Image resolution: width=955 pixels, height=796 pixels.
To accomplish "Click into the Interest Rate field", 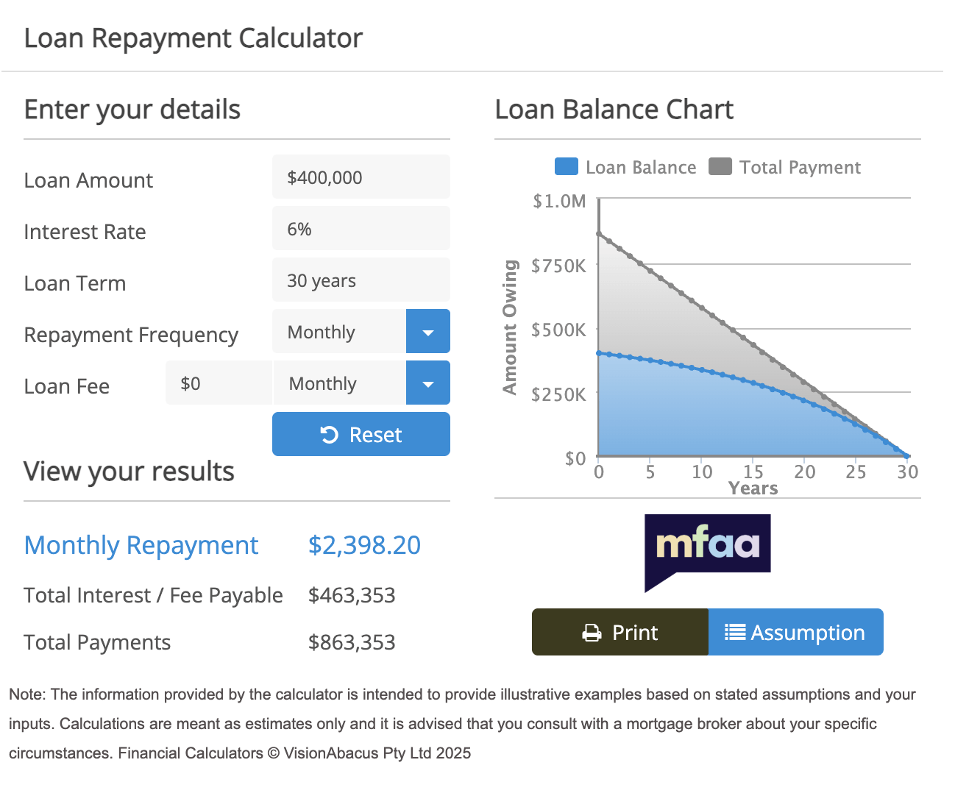I will 361,229.
